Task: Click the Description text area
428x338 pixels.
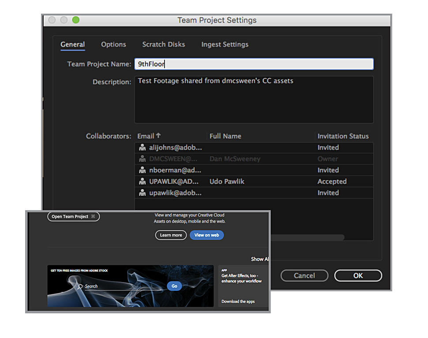Action: [254, 100]
